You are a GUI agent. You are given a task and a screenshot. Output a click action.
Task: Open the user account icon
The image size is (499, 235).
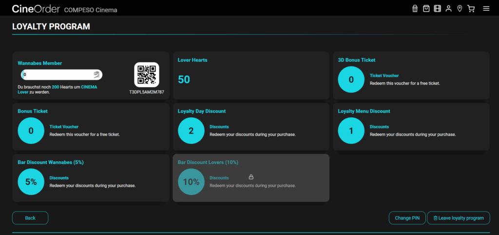448,9
